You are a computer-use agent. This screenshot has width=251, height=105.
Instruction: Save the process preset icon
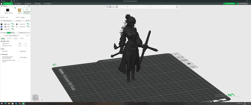point(27,36)
